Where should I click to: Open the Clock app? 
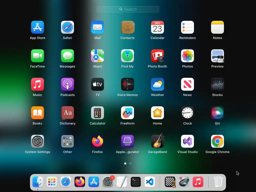[x=187, y=113]
